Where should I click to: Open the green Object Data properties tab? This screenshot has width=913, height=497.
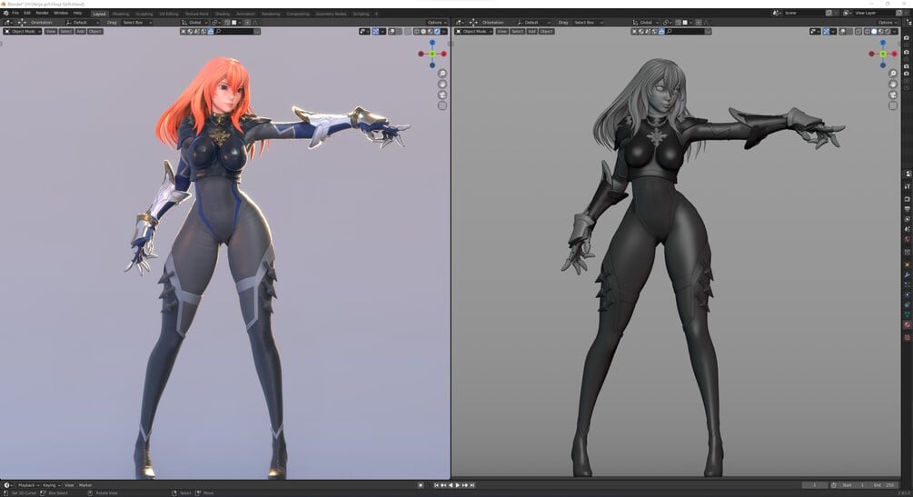[908, 314]
